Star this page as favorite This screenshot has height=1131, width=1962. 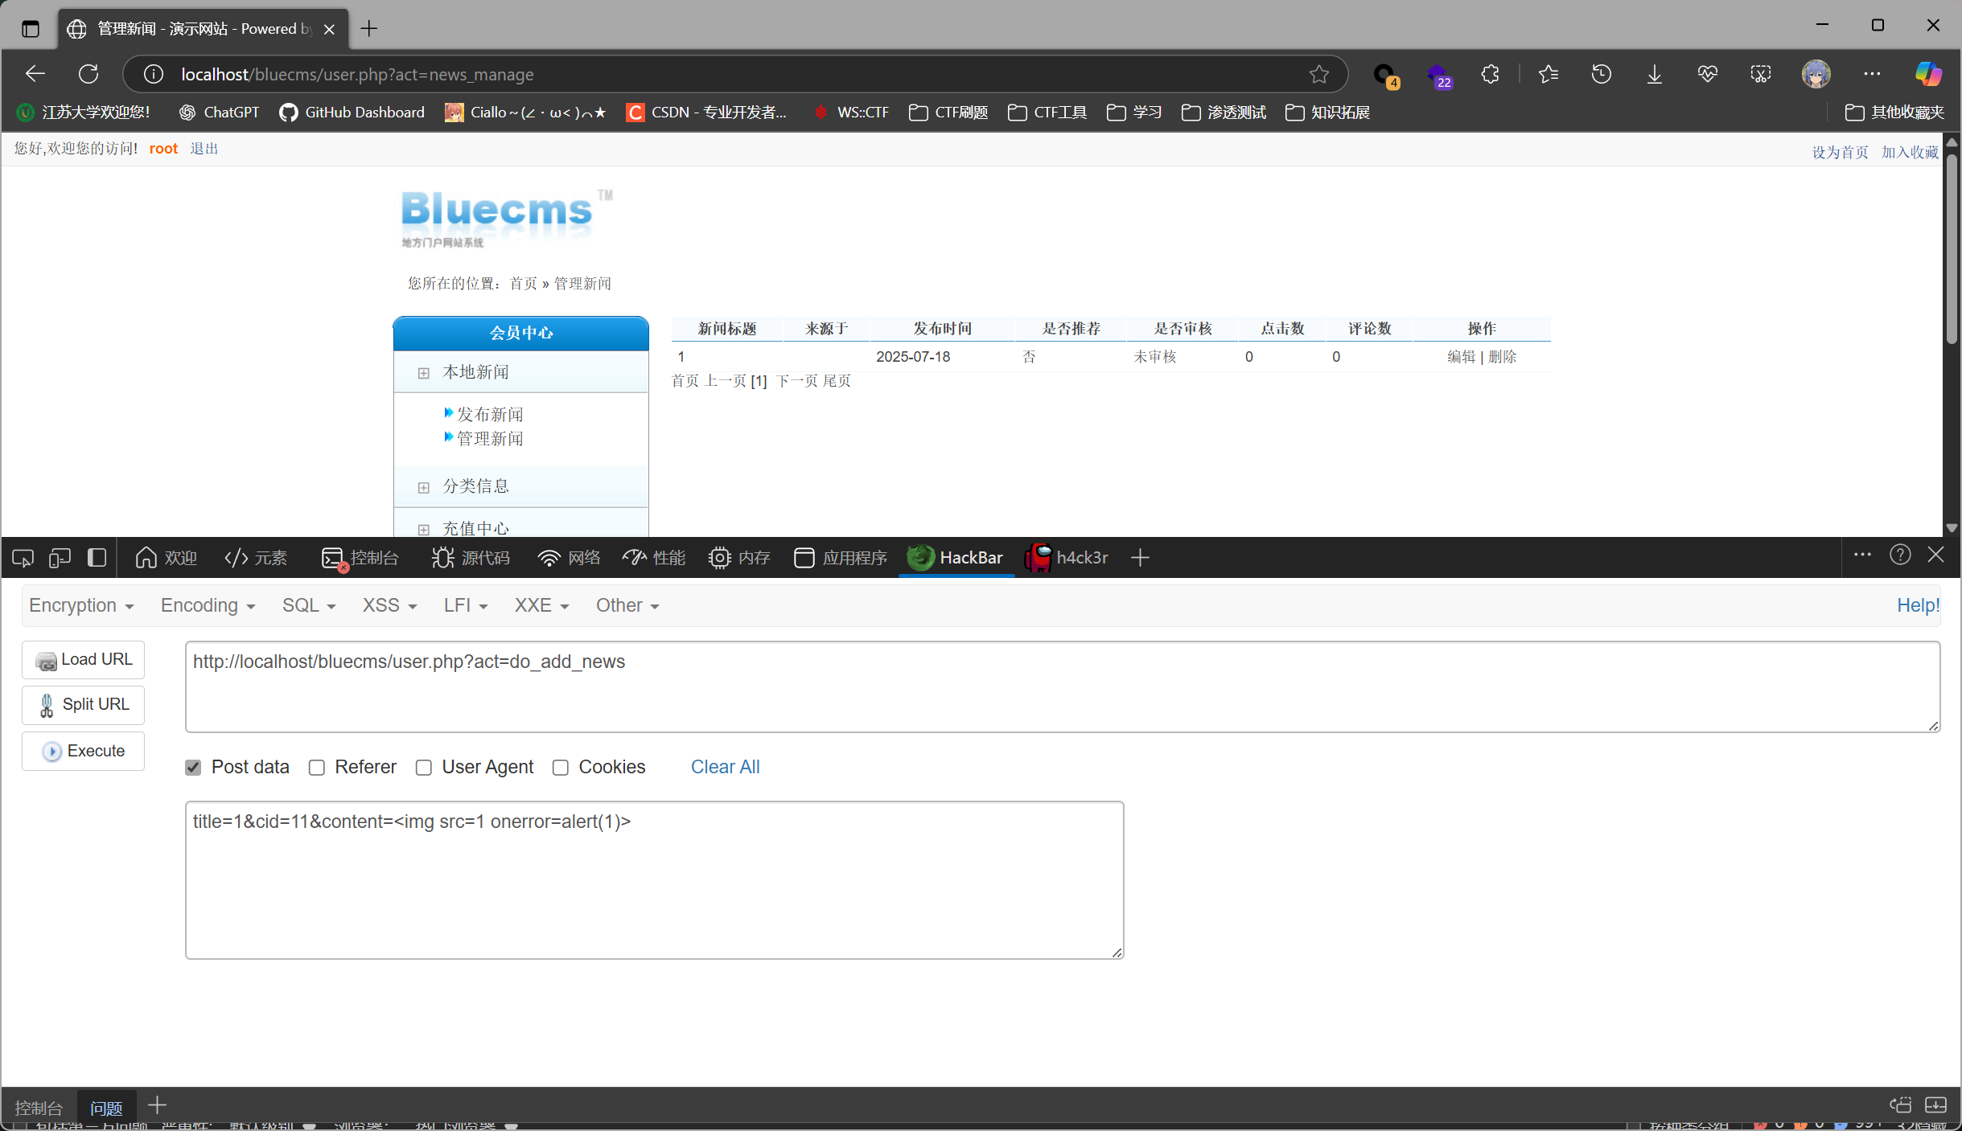tap(1318, 74)
